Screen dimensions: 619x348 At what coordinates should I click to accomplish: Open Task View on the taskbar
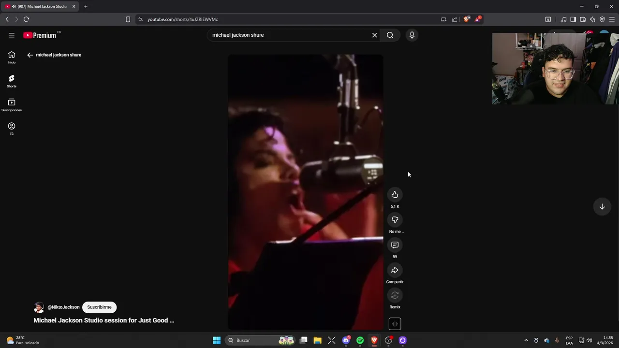304,340
